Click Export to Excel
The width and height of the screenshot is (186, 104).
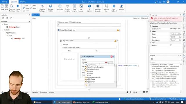(x=114, y=8)
